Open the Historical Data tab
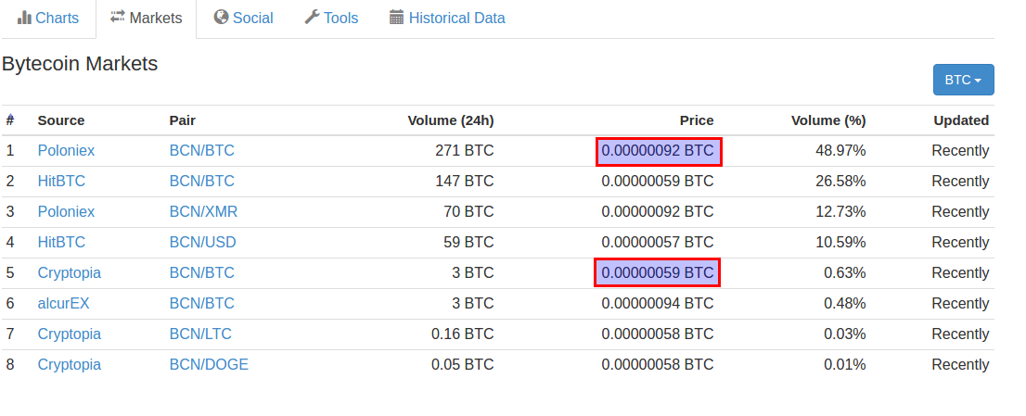This screenshot has height=416, width=1026. coord(456,19)
